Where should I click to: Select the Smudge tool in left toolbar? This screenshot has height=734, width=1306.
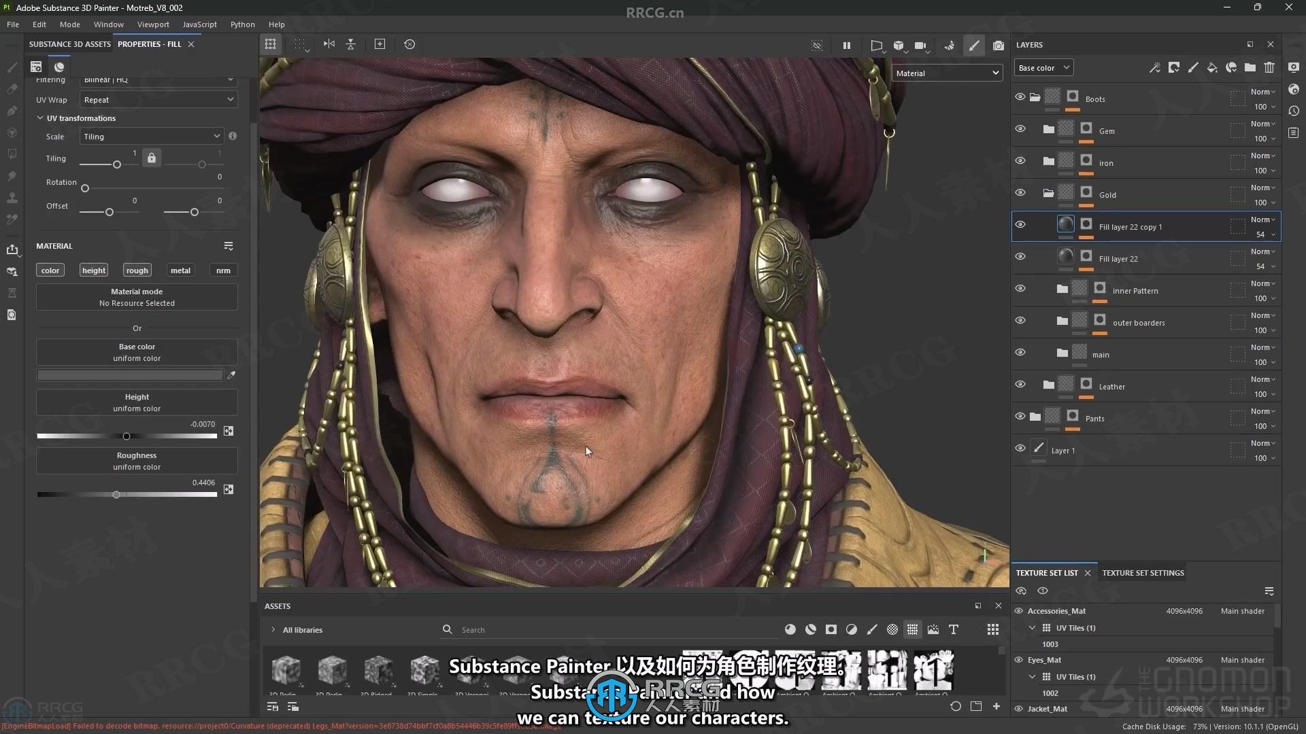12,176
